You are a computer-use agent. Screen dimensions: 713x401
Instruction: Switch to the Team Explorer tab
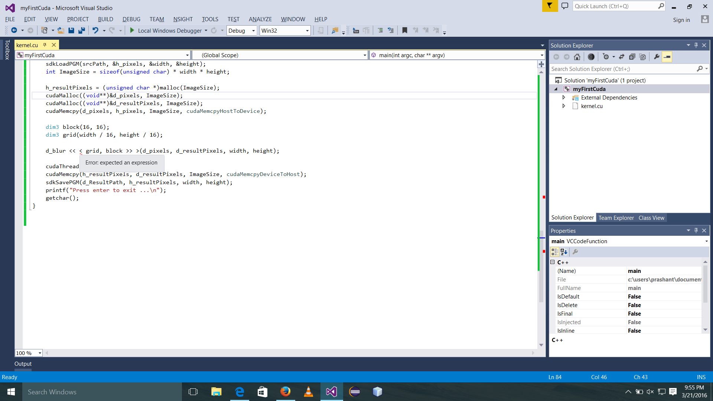pos(616,218)
